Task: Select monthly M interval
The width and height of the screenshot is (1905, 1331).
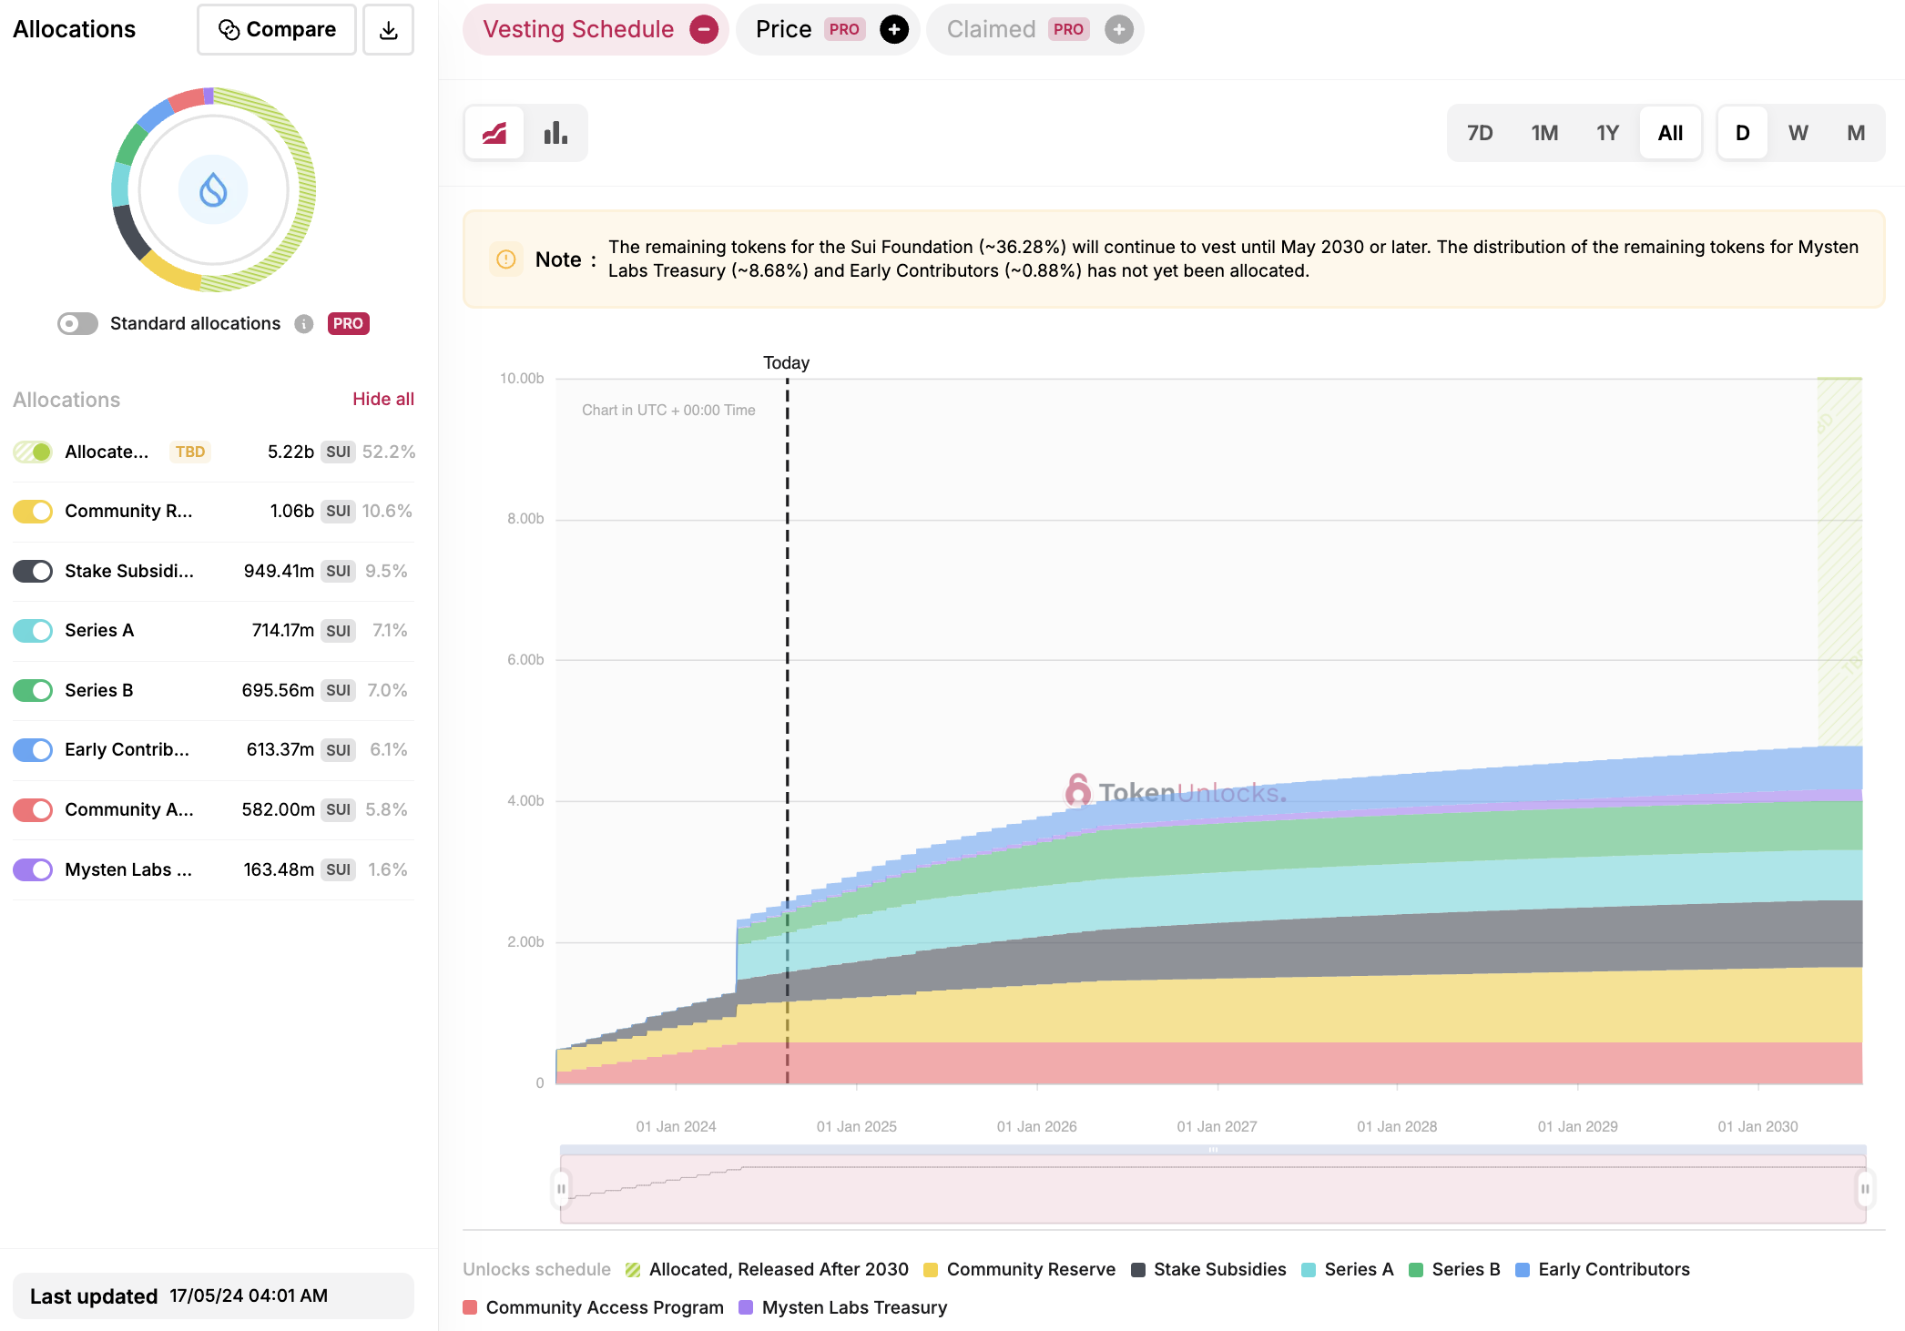Action: pos(1856,133)
